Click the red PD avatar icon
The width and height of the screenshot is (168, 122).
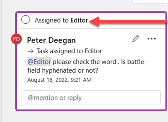(16, 39)
